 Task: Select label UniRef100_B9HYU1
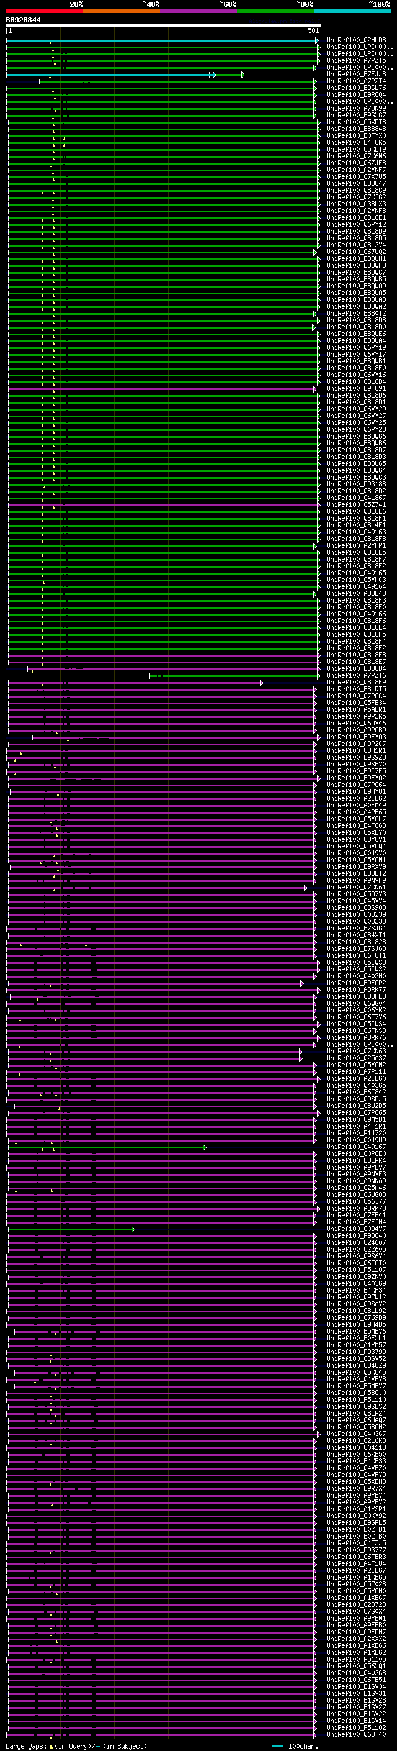click(356, 792)
